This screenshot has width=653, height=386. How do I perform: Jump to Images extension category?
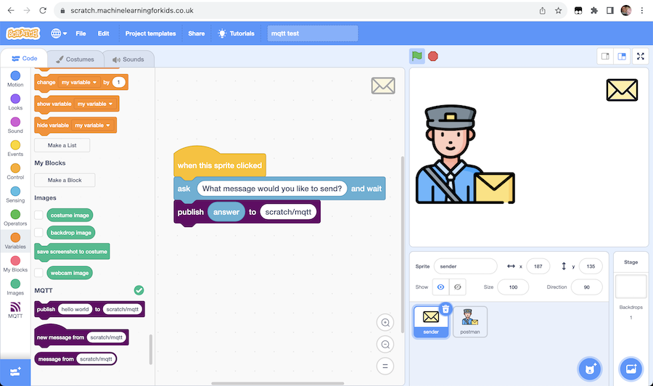[15, 287]
